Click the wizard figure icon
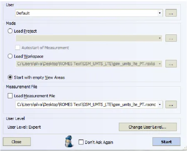 69,141
